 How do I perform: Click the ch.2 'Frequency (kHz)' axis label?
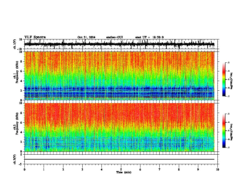pyautogui.click(x=17, y=124)
